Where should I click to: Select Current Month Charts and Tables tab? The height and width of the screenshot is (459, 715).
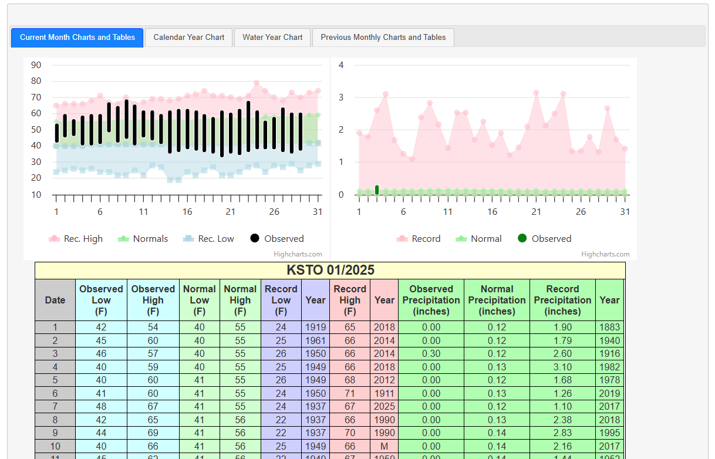(x=77, y=37)
